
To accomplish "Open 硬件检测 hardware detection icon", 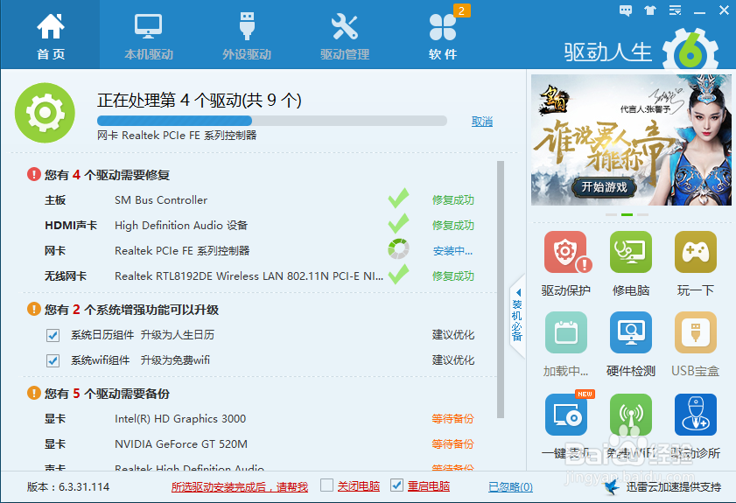I will tap(631, 332).
